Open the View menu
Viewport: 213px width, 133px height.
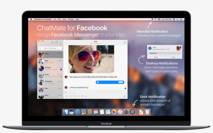coord(64,19)
